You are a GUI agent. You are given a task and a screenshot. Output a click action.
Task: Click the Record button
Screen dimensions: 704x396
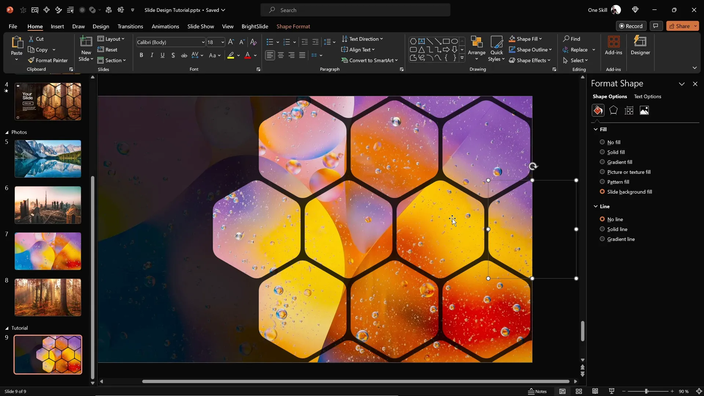tap(631, 26)
